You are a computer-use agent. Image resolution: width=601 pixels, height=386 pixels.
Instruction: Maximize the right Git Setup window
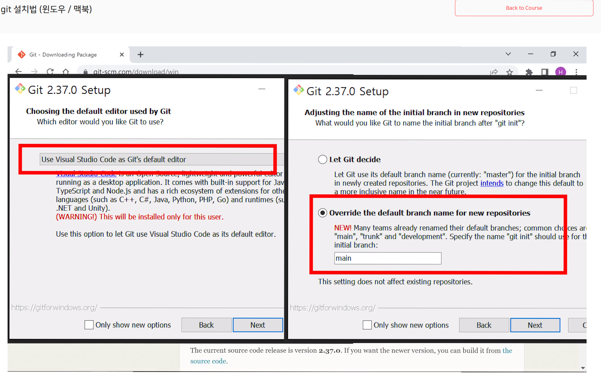pyautogui.click(x=574, y=90)
